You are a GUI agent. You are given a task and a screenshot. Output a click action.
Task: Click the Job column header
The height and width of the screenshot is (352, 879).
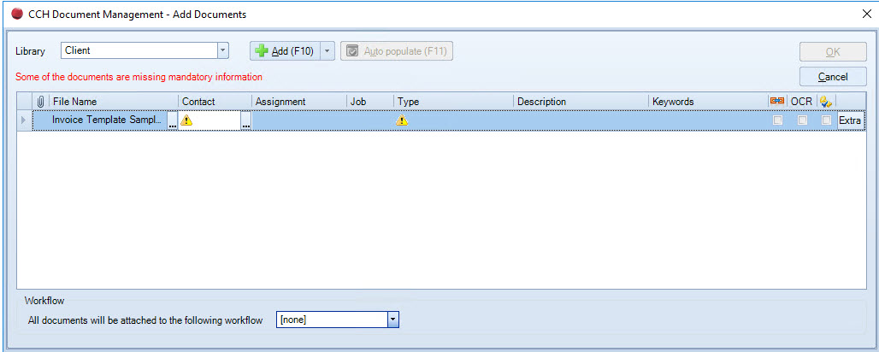(x=369, y=102)
